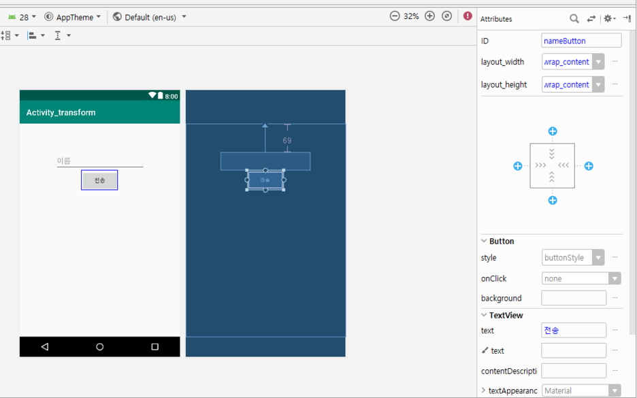Image resolution: width=637 pixels, height=398 pixels.
Task: Select the button in blueprint view
Action: click(x=265, y=180)
